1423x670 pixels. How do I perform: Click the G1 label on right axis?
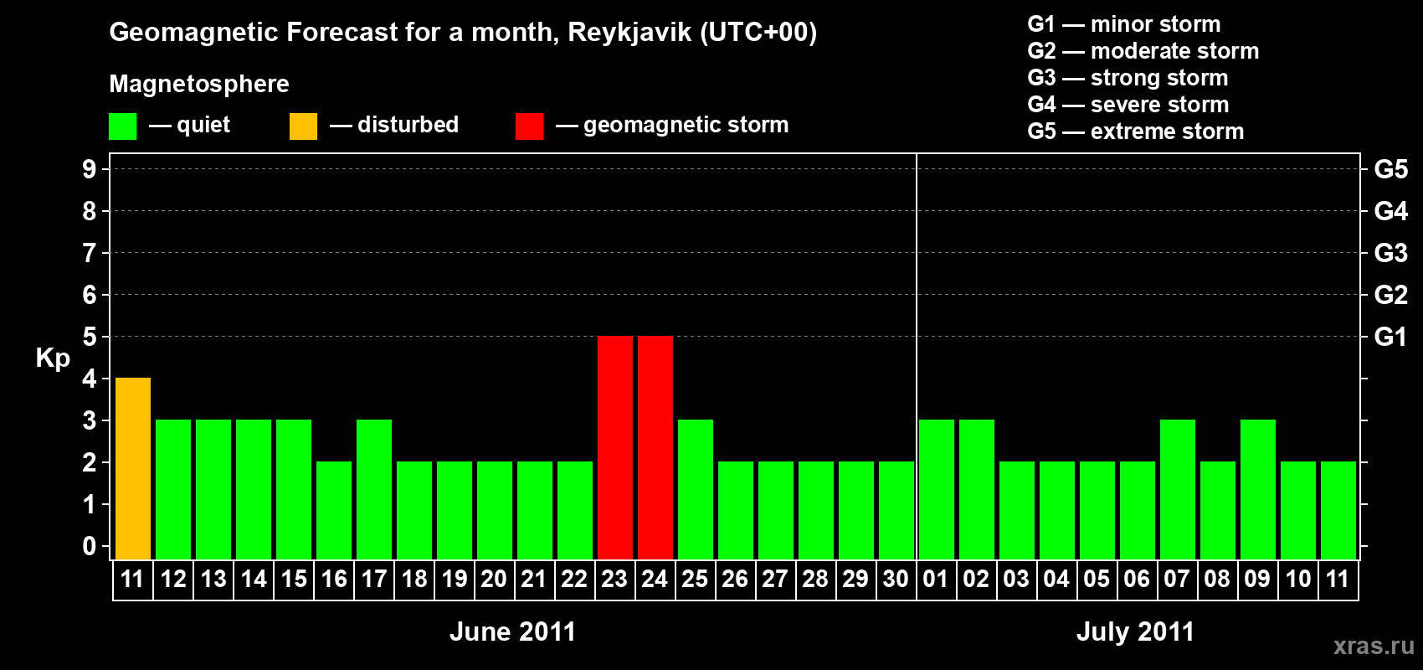tap(1391, 338)
